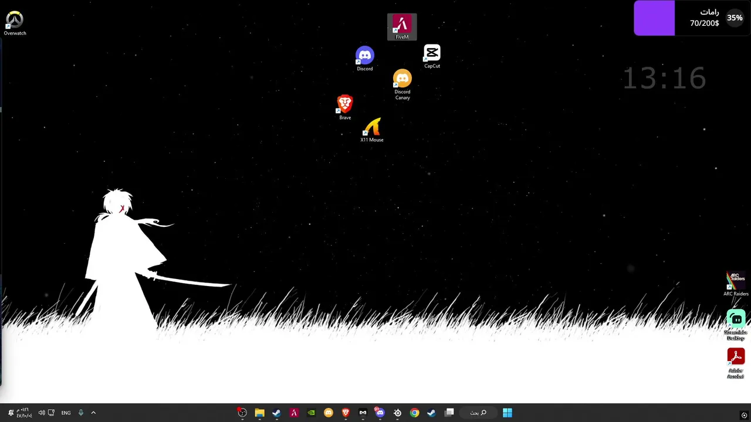This screenshot has height=422, width=751.
Task: Open the Adobe Acrobat desktop shortcut
Action: coord(736,364)
